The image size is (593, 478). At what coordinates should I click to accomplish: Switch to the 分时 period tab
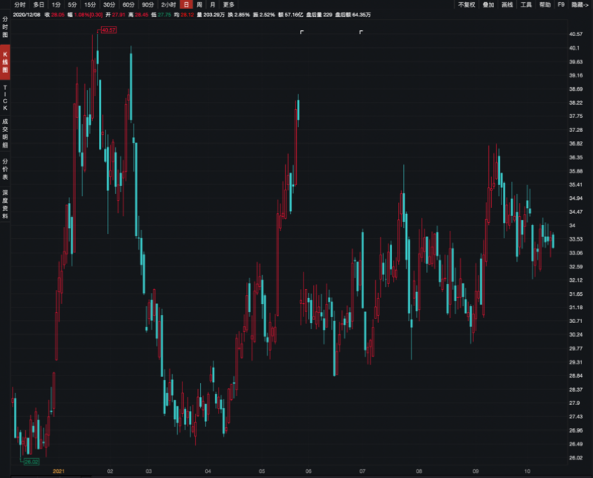[x=20, y=5]
